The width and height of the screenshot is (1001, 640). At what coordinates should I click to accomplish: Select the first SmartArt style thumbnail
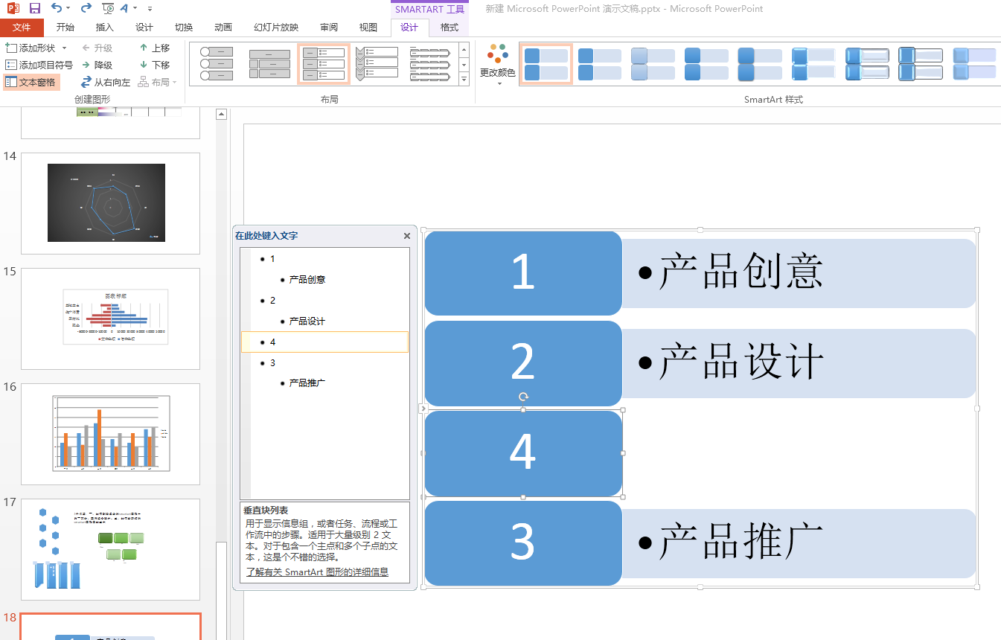tap(546, 65)
